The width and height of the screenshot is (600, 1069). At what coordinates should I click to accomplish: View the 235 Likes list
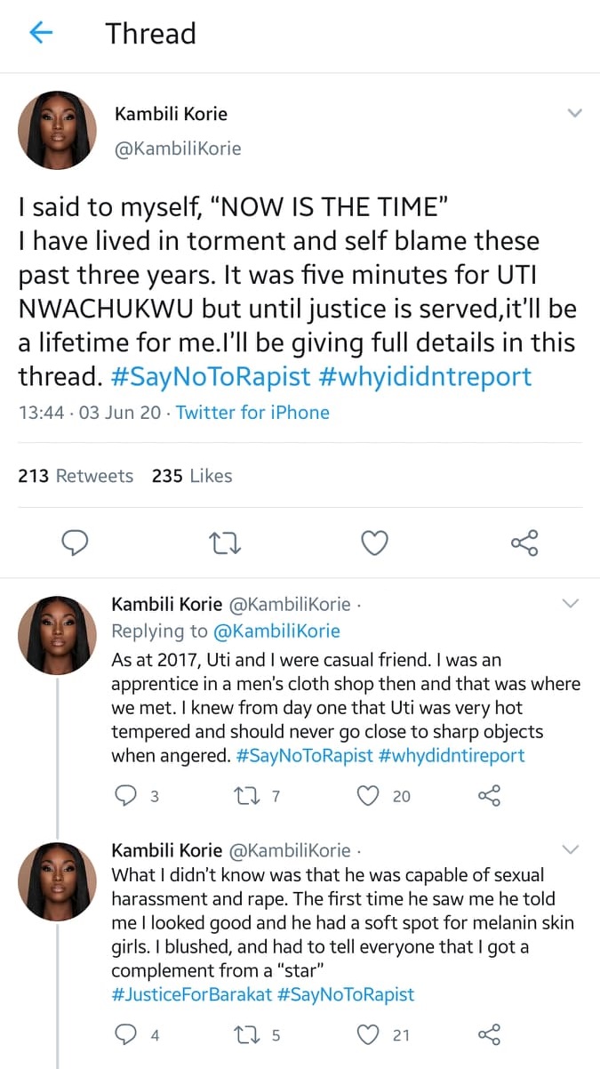pos(191,476)
